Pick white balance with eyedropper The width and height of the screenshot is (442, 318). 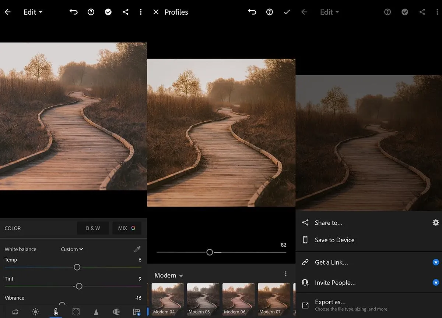pyautogui.click(x=137, y=249)
